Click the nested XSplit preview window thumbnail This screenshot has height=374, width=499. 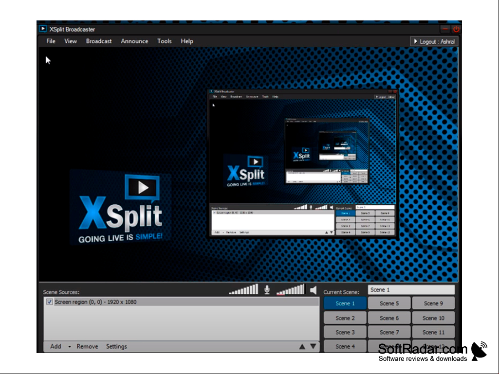[x=303, y=163]
